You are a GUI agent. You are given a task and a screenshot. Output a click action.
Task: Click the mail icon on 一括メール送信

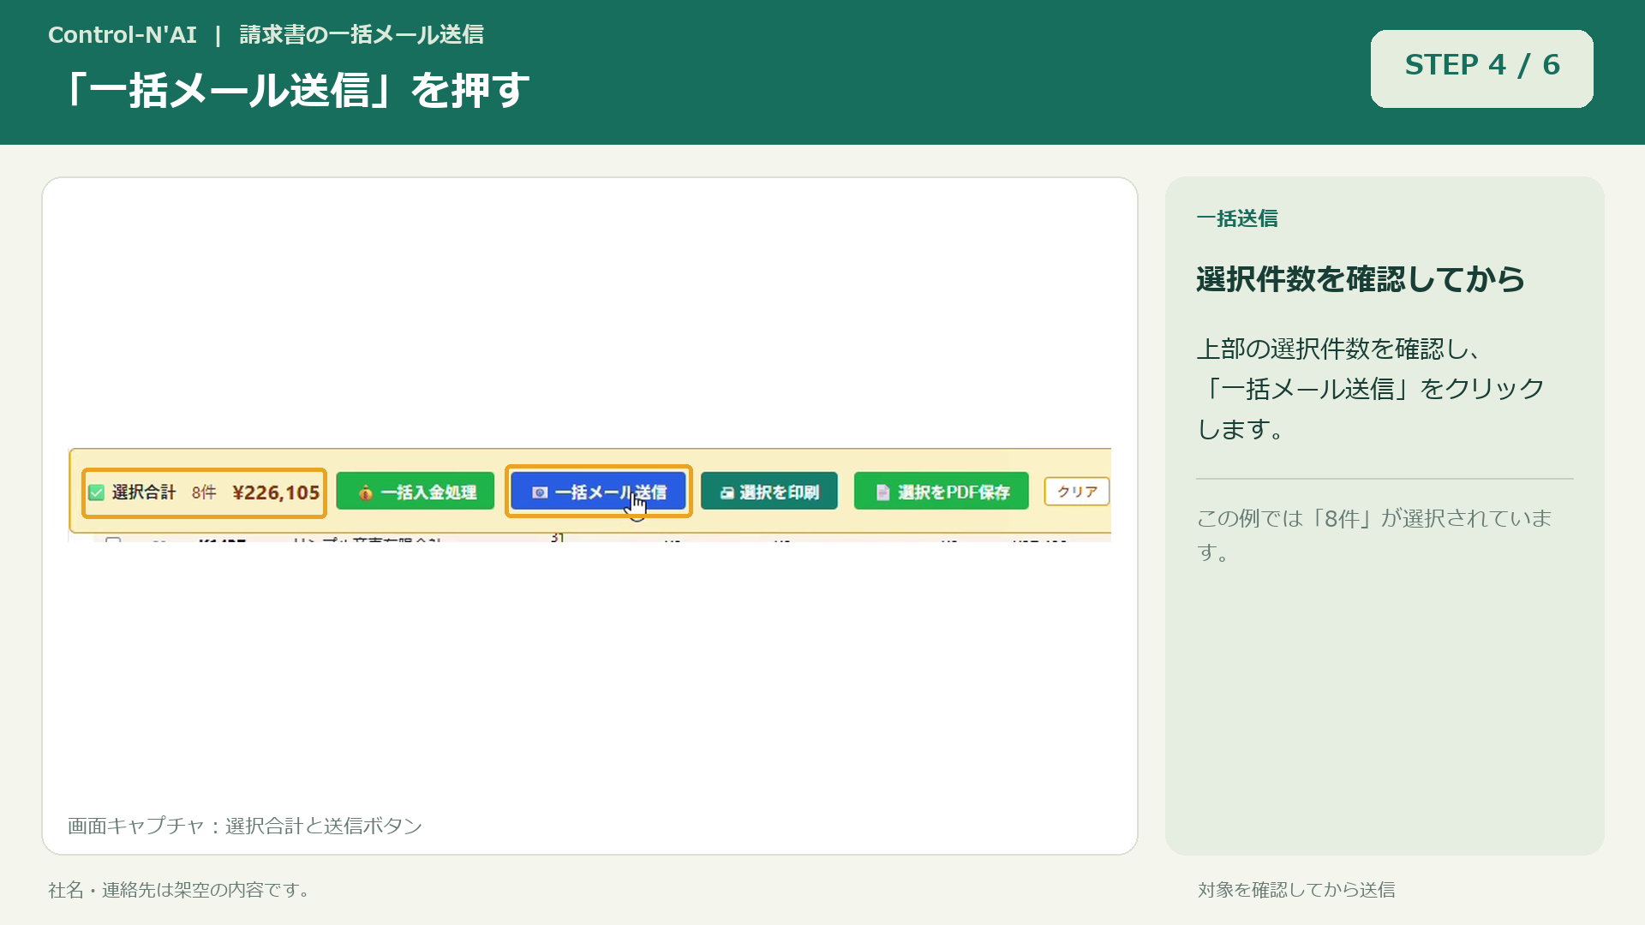540,492
